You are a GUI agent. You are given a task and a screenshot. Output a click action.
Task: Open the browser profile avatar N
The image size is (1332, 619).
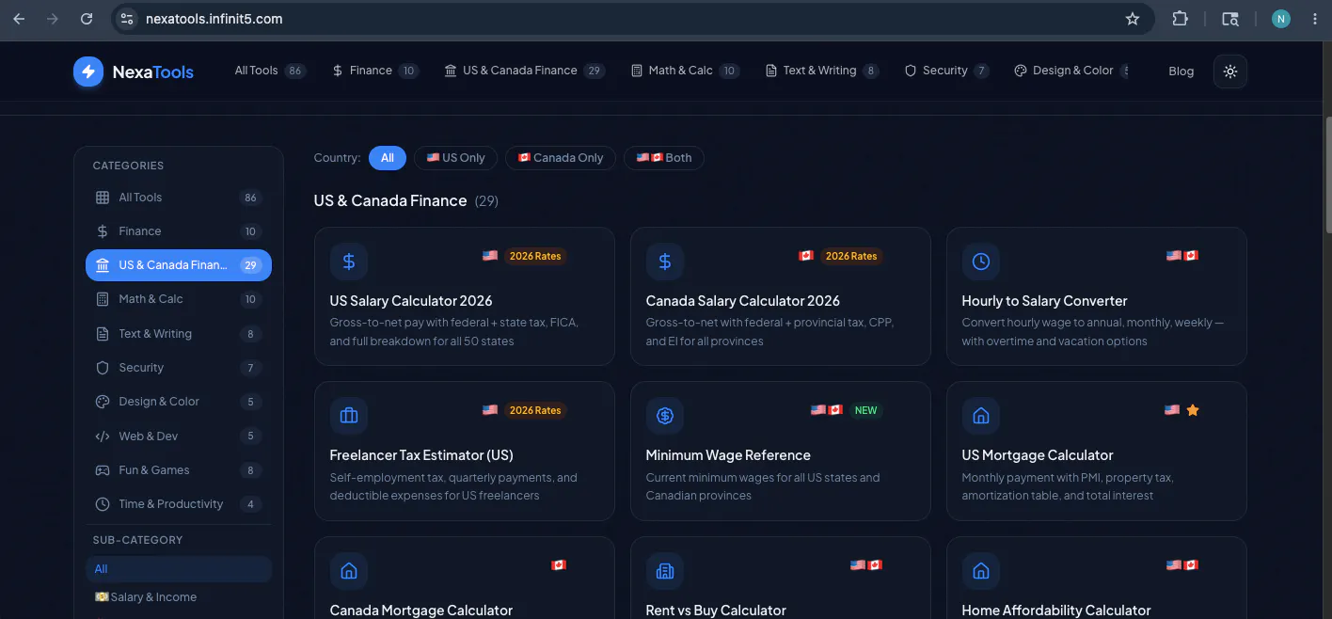(1280, 19)
